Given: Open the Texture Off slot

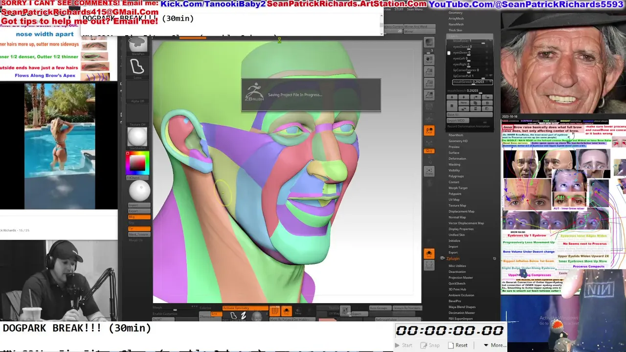Looking at the screenshot, I should [x=137, y=116].
